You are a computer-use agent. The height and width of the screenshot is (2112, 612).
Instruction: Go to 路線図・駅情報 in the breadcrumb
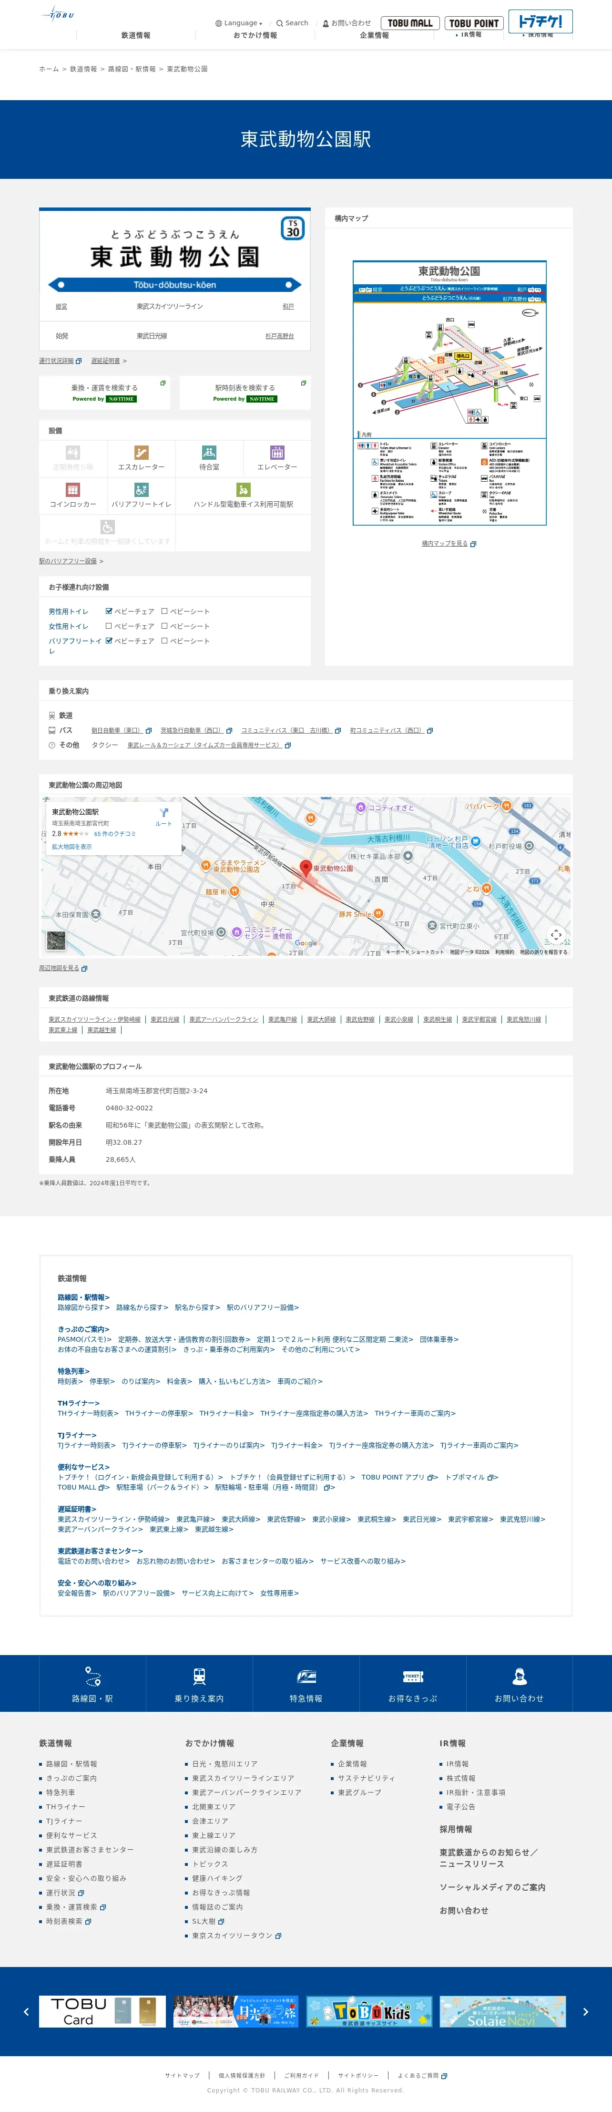click(x=132, y=69)
